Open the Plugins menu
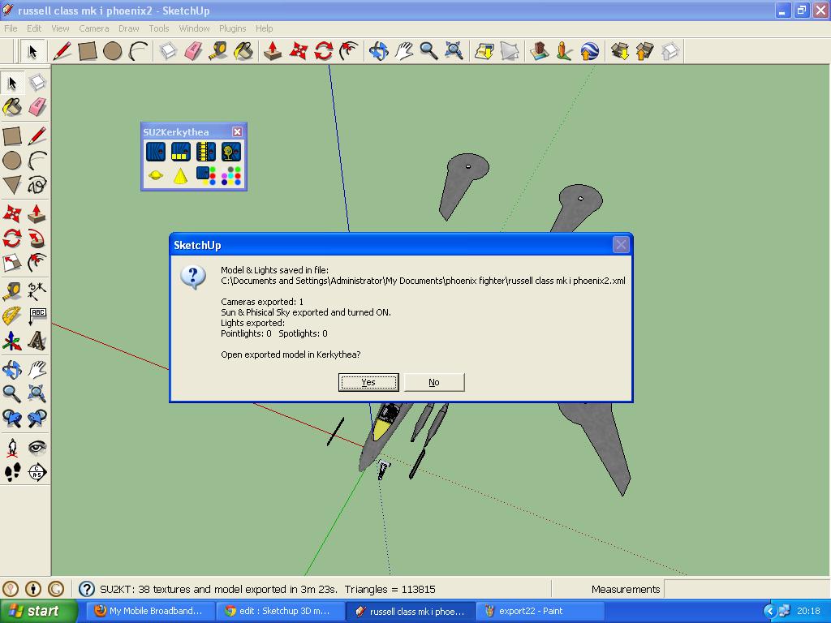831x623 pixels. point(232,28)
